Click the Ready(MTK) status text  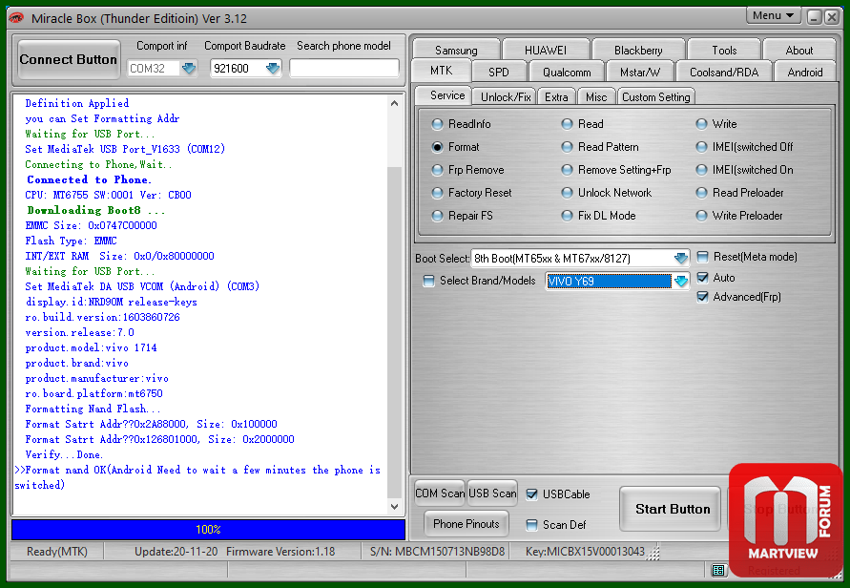[57, 552]
